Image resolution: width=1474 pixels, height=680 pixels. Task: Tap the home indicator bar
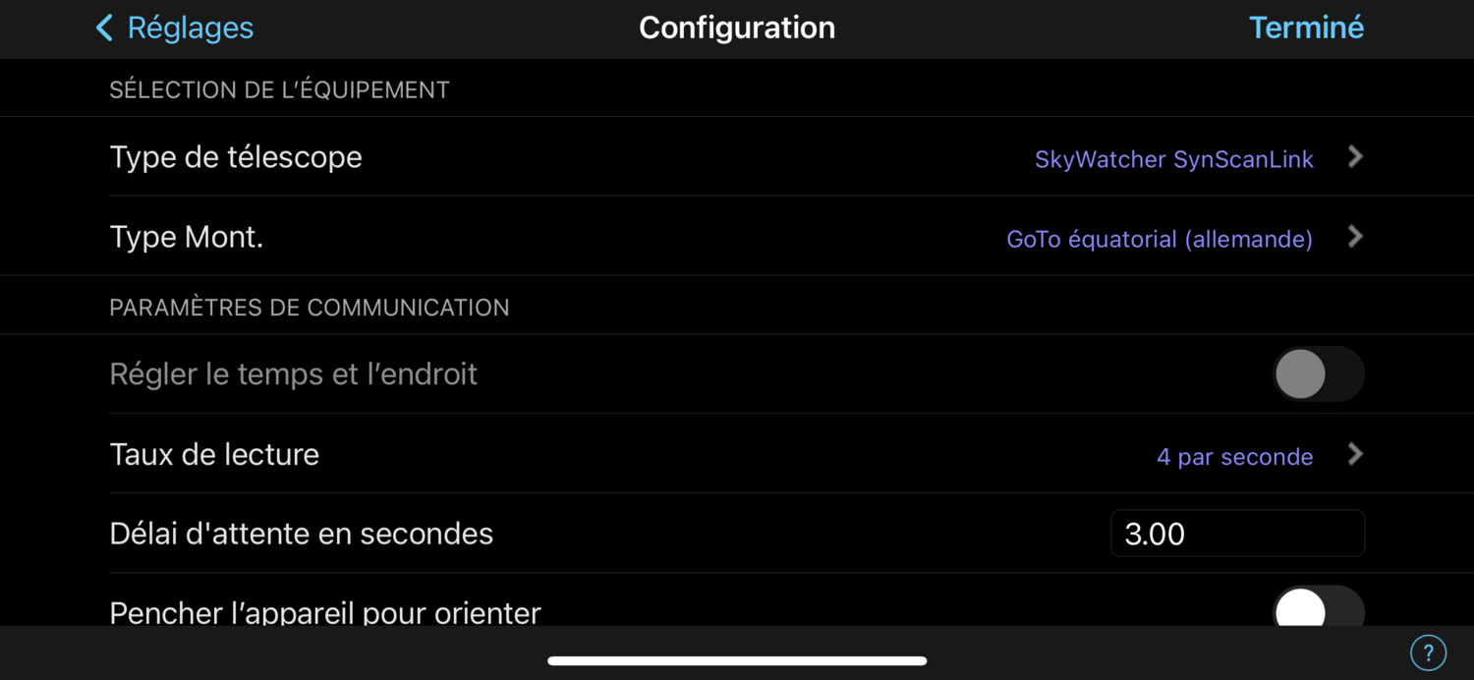(x=737, y=660)
